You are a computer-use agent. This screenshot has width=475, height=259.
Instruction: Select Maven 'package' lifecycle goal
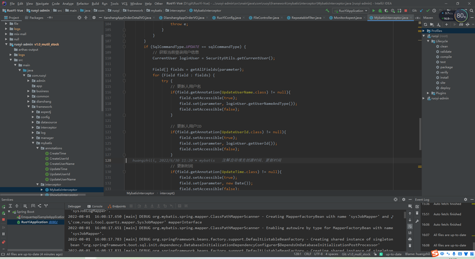[446, 67]
